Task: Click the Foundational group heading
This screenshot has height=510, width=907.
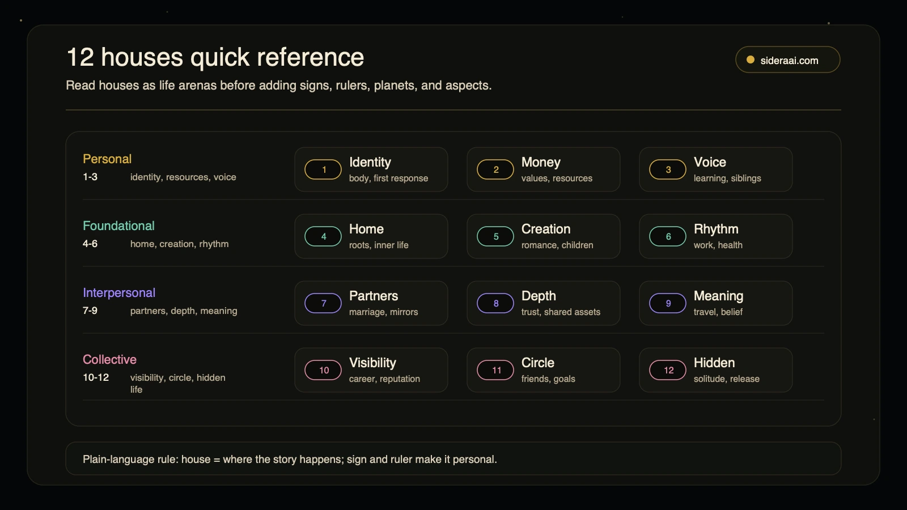Action: (118, 226)
